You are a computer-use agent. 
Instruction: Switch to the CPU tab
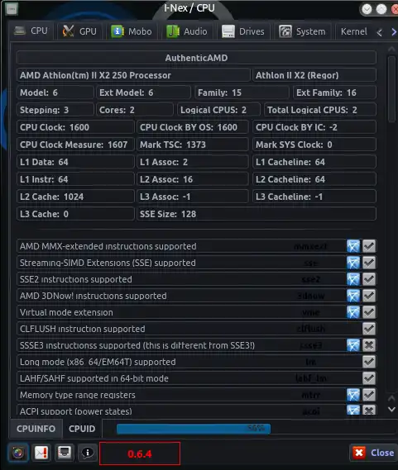point(31,31)
